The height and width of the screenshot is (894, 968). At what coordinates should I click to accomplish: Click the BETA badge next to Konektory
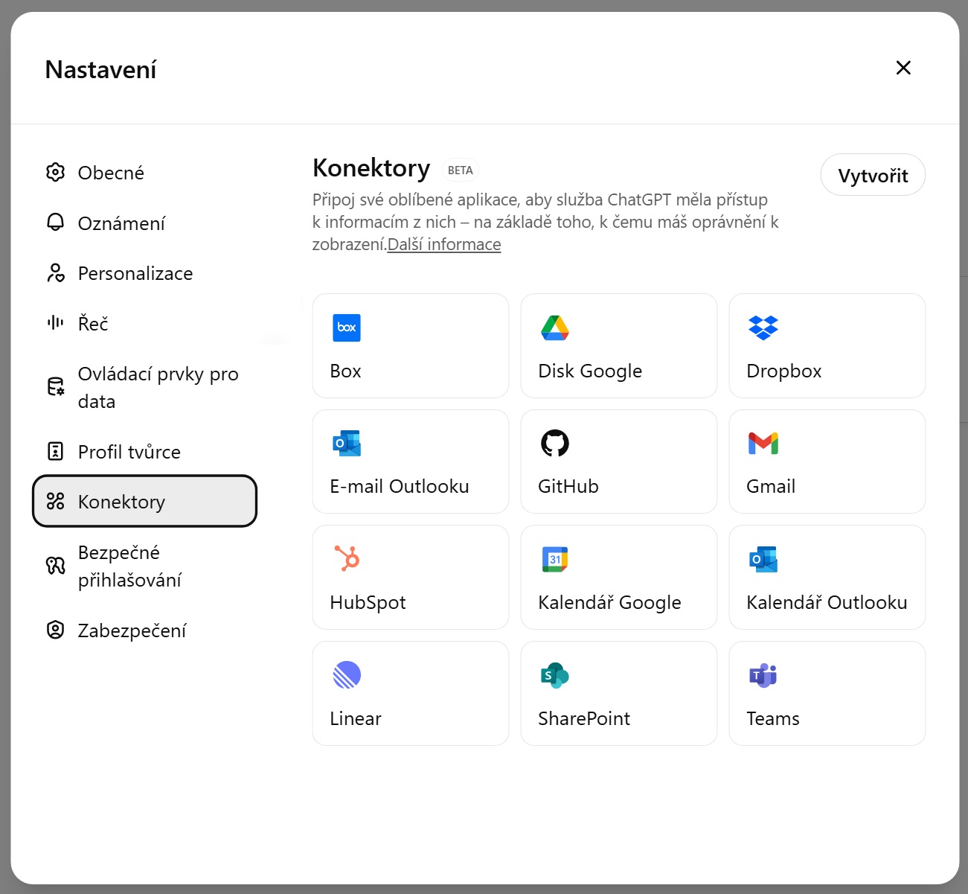461,170
